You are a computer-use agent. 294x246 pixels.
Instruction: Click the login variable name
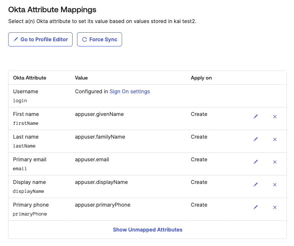point(20,101)
